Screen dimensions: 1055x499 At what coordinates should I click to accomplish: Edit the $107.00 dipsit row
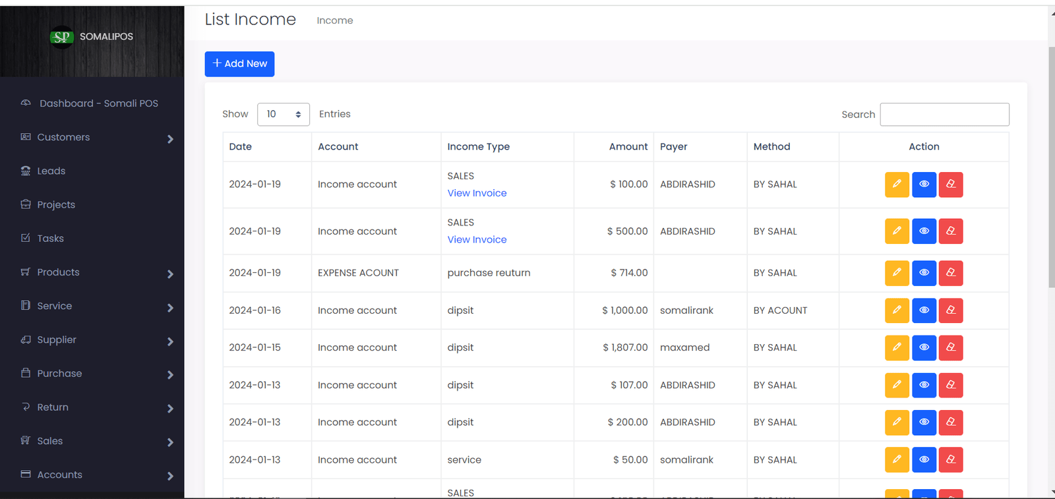pyautogui.click(x=897, y=385)
